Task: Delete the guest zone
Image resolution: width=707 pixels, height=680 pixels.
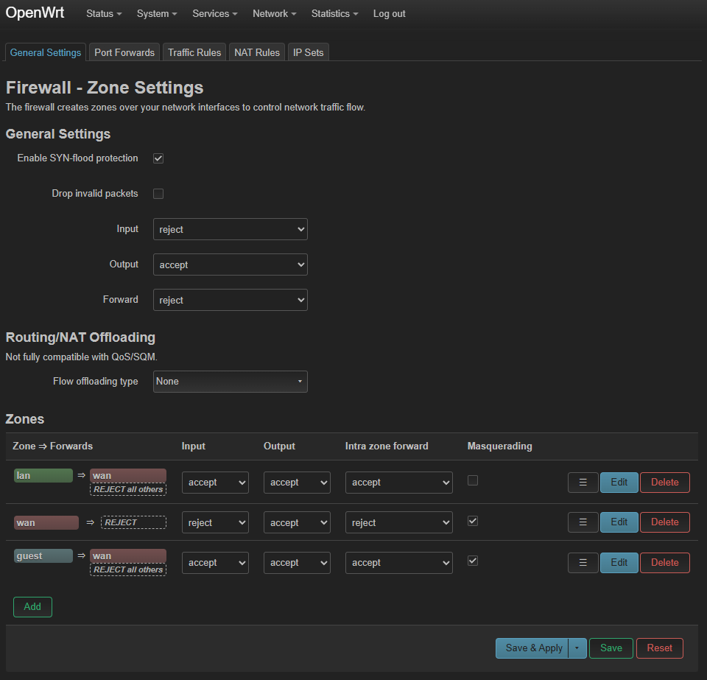Action: (x=664, y=562)
